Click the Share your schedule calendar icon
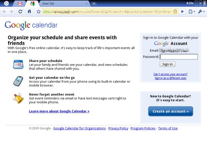This screenshot has height=155, width=207. click(18, 64)
